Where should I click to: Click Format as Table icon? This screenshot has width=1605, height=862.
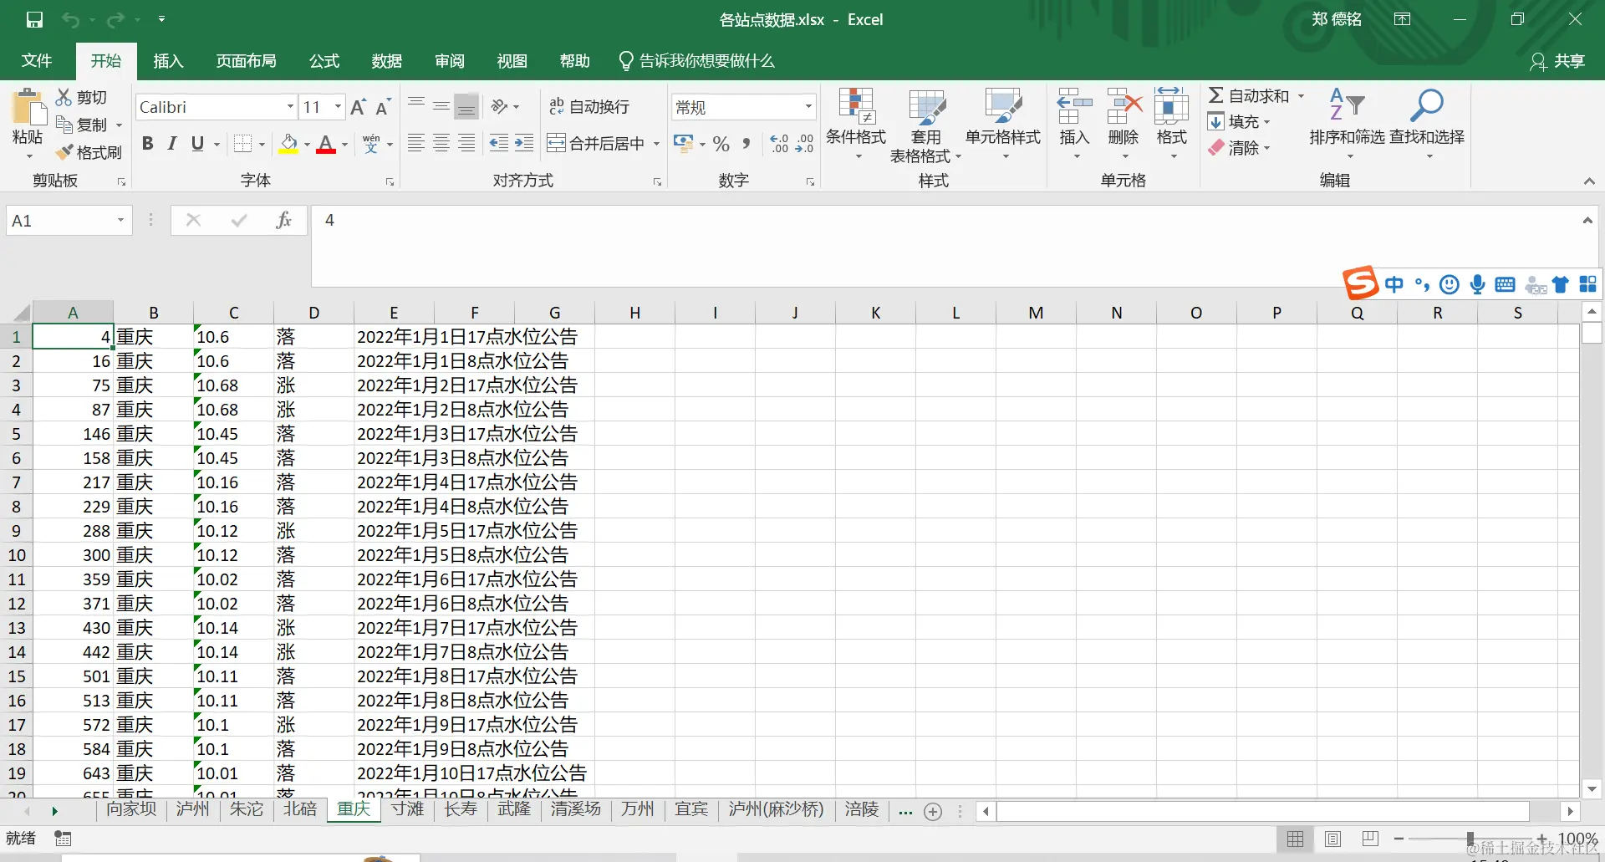click(x=926, y=106)
